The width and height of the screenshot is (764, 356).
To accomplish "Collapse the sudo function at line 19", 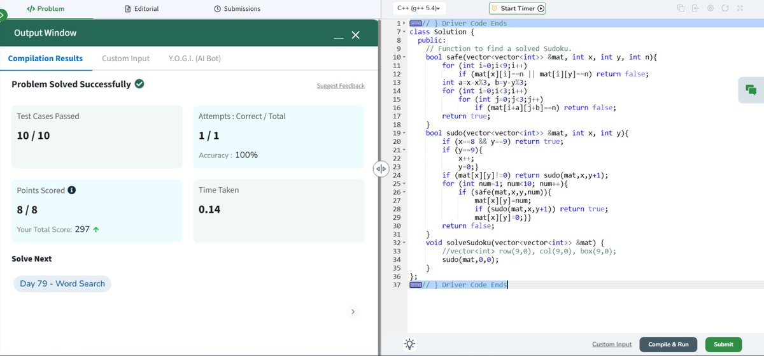I will tap(406, 132).
